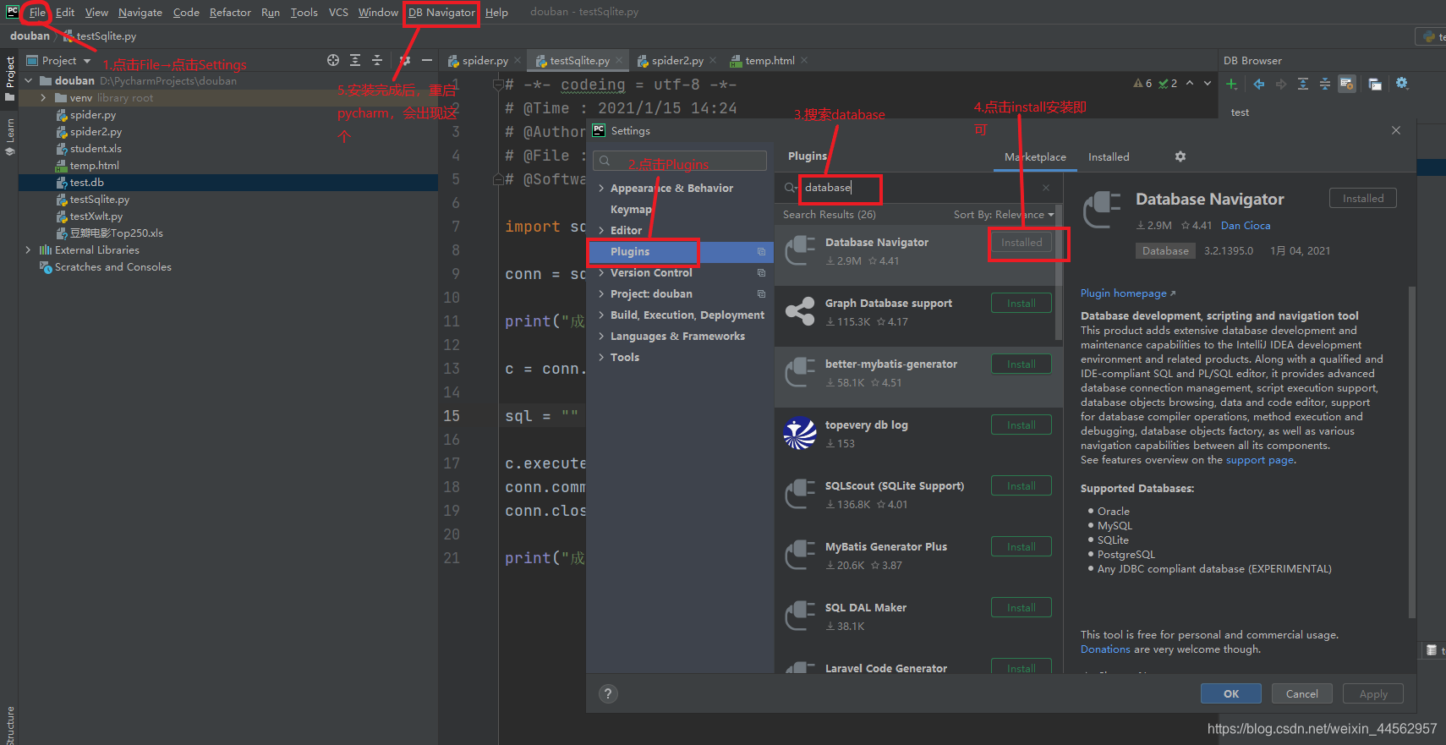Screen dimensions: 1446x745
Task: Open SQL console icon in DB Browser
Action: [x=1375, y=84]
